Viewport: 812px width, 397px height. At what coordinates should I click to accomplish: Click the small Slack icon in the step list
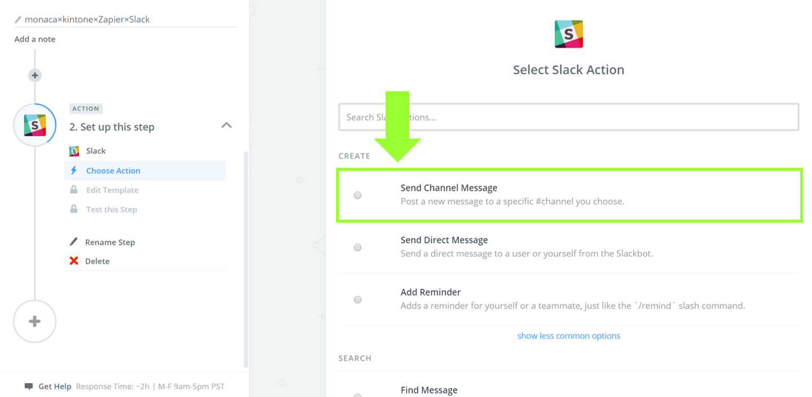pos(74,151)
